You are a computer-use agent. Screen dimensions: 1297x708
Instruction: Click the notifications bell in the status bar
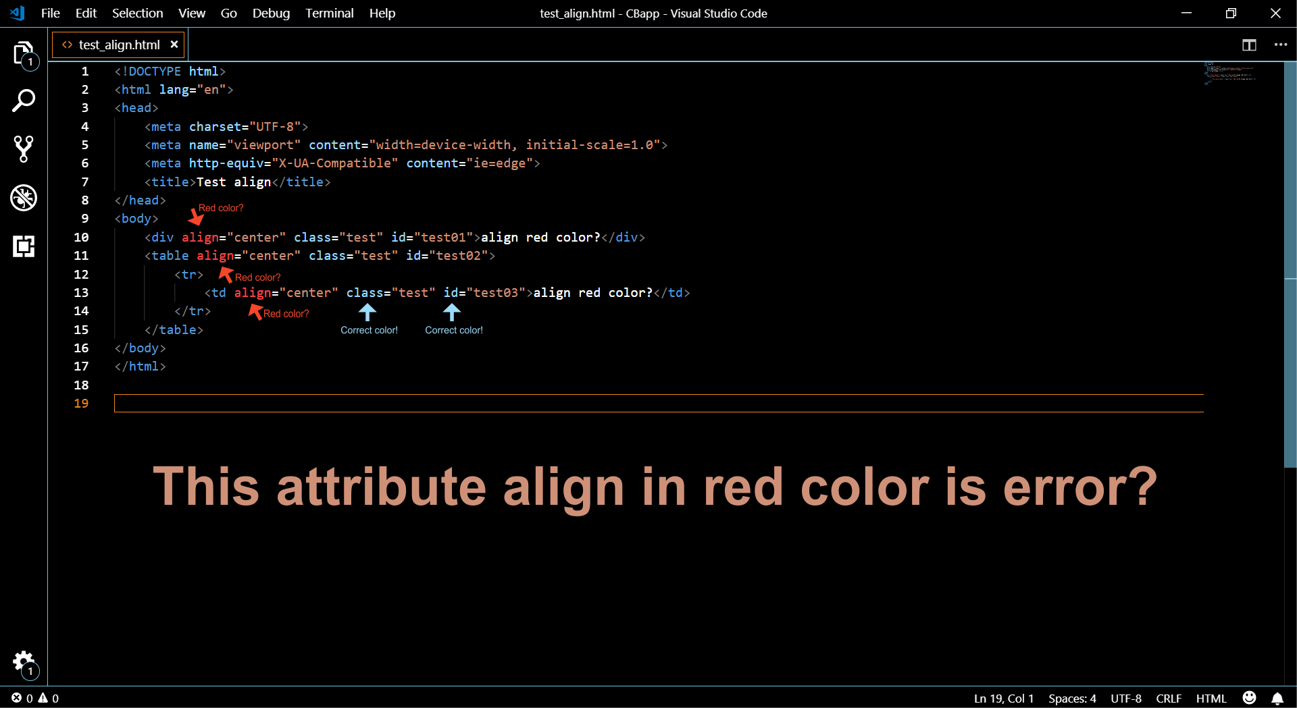[1277, 698]
